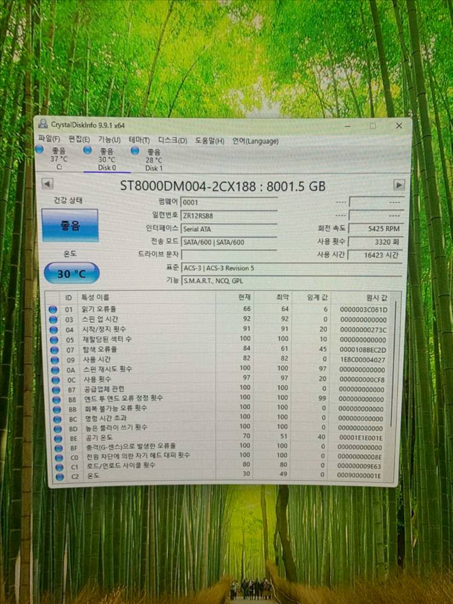This screenshot has width=453, height=604.
Task: Click the 30 °C temperature button
Action: [x=72, y=273]
